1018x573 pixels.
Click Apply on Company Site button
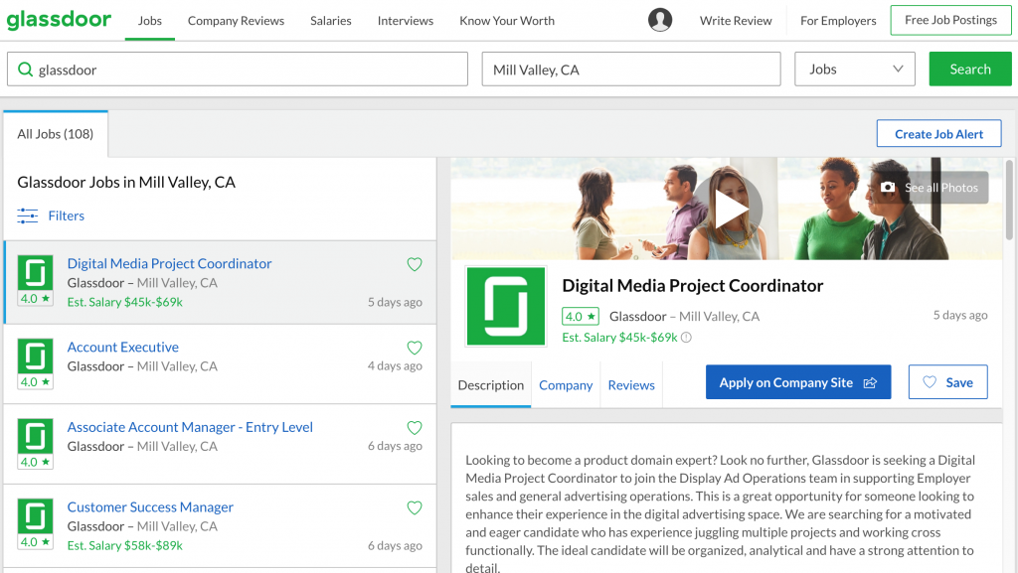point(798,382)
